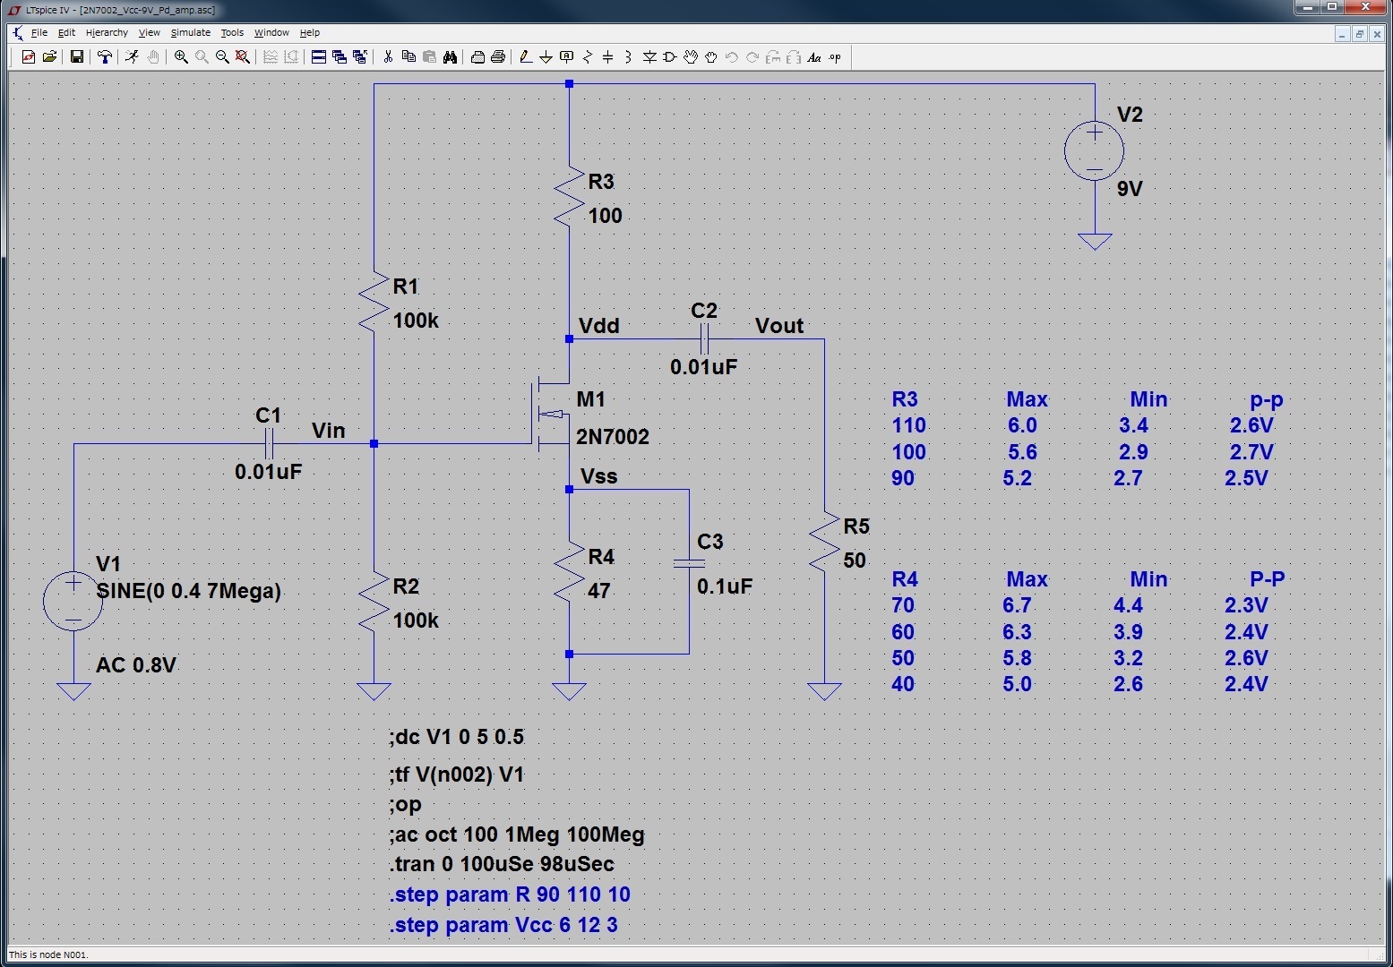Open the net label tool
Image resolution: width=1393 pixels, height=967 pixels.
point(565,56)
